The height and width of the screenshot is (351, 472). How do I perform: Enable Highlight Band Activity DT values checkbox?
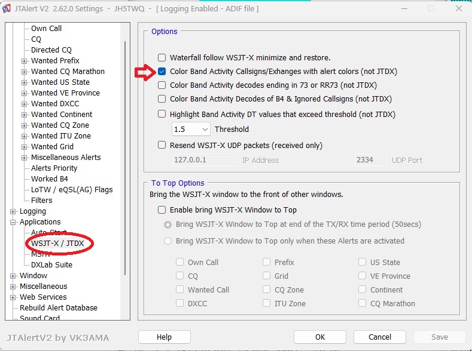162,114
